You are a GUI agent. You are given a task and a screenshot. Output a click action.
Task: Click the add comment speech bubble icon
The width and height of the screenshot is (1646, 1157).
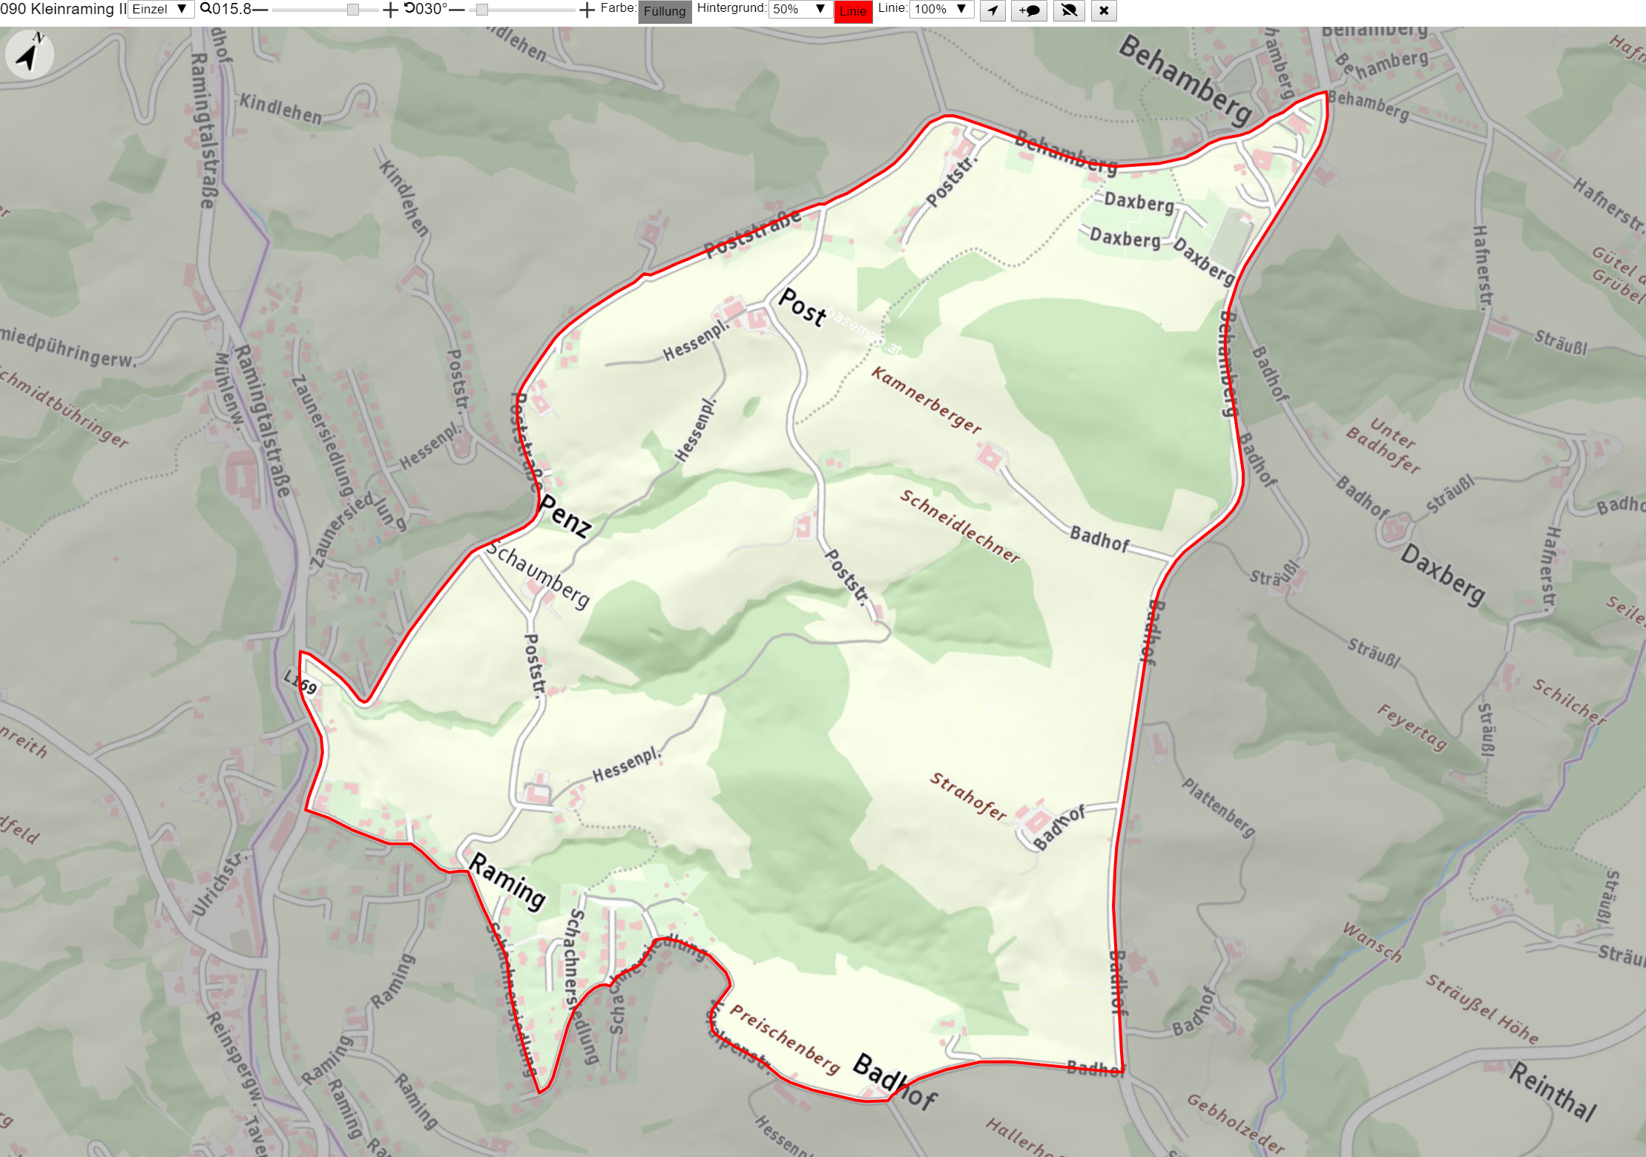pyautogui.click(x=1029, y=10)
